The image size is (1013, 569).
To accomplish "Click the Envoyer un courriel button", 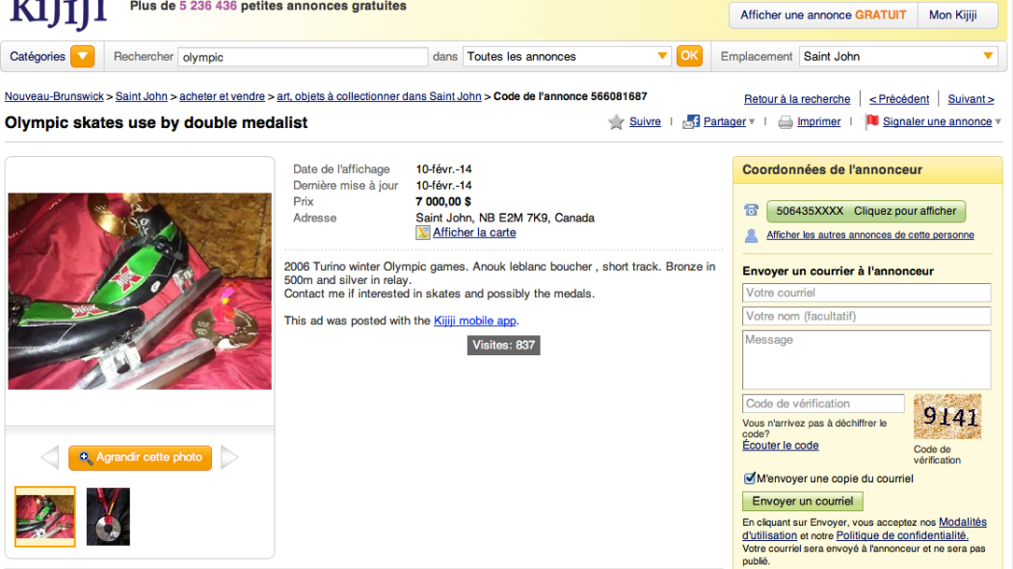I will [x=802, y=502].
